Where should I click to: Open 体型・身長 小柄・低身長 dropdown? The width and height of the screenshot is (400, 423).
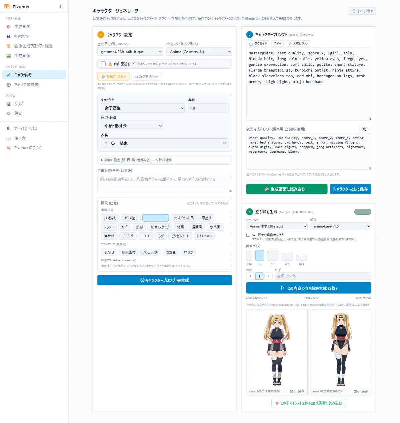click(x=132, y=126)
